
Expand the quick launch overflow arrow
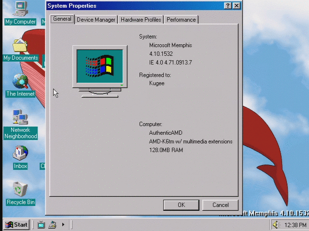[63, 224]
